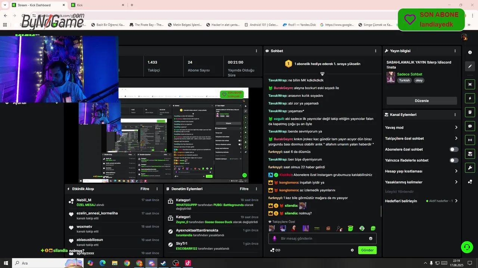Open Denetim Eylemleri three-dot menu
Viewport: 478px width, 268px height.
tap(256, 189)
